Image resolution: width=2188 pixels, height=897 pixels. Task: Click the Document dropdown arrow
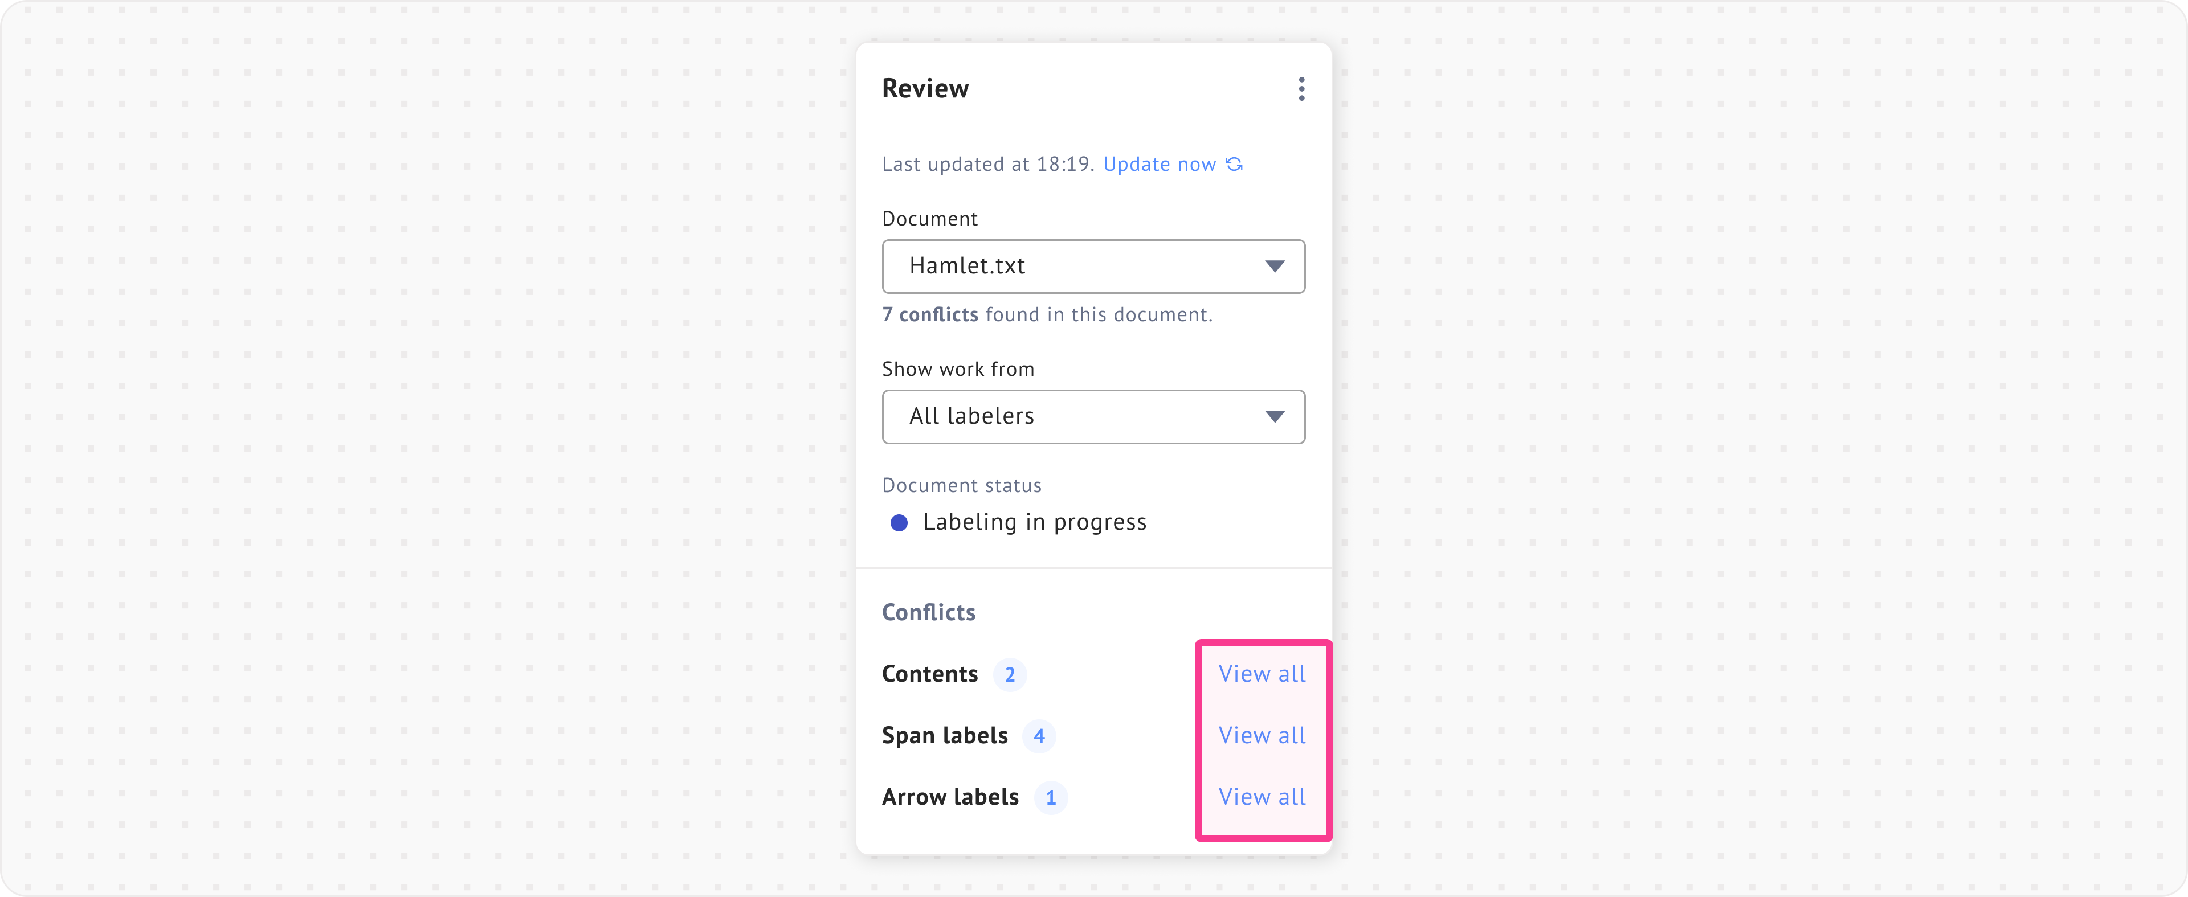(1274, 267)
